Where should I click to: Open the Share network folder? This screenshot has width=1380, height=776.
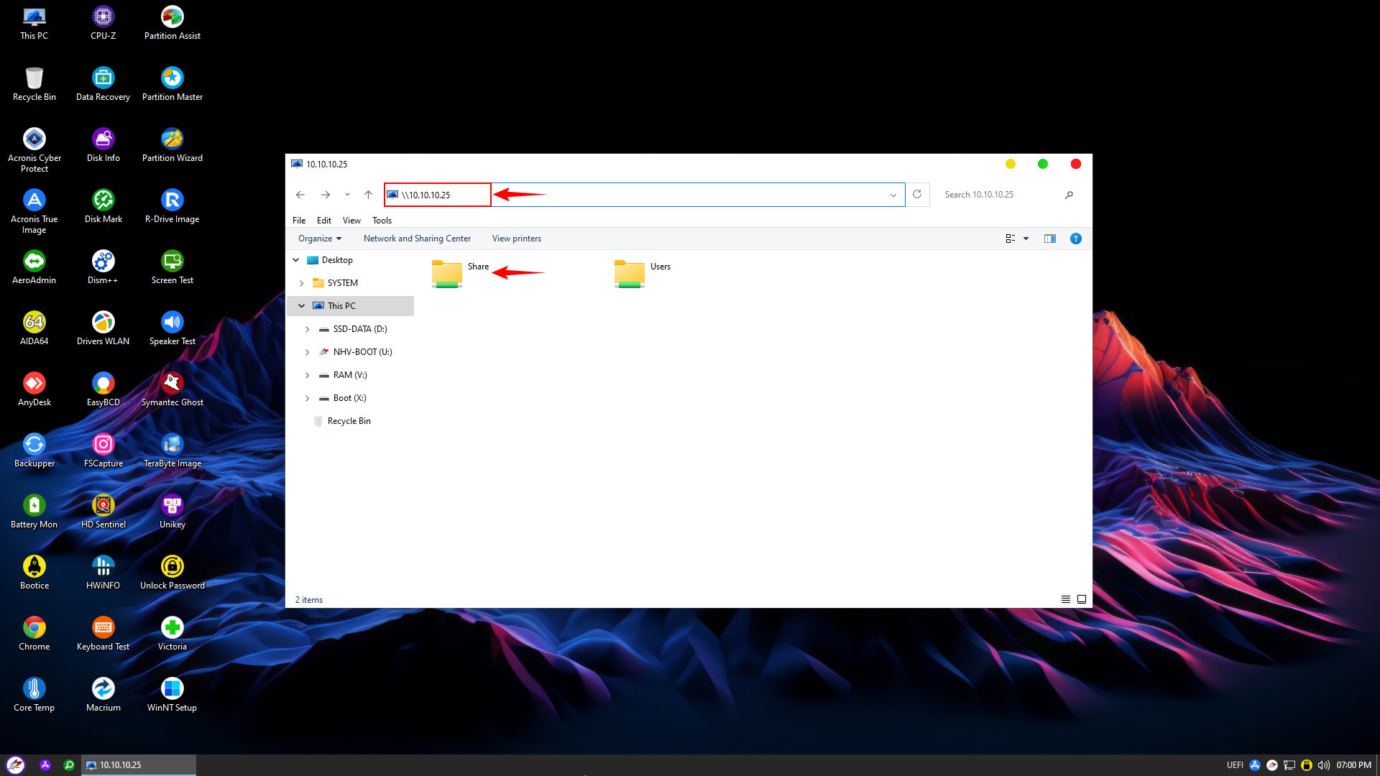[447, 274]
